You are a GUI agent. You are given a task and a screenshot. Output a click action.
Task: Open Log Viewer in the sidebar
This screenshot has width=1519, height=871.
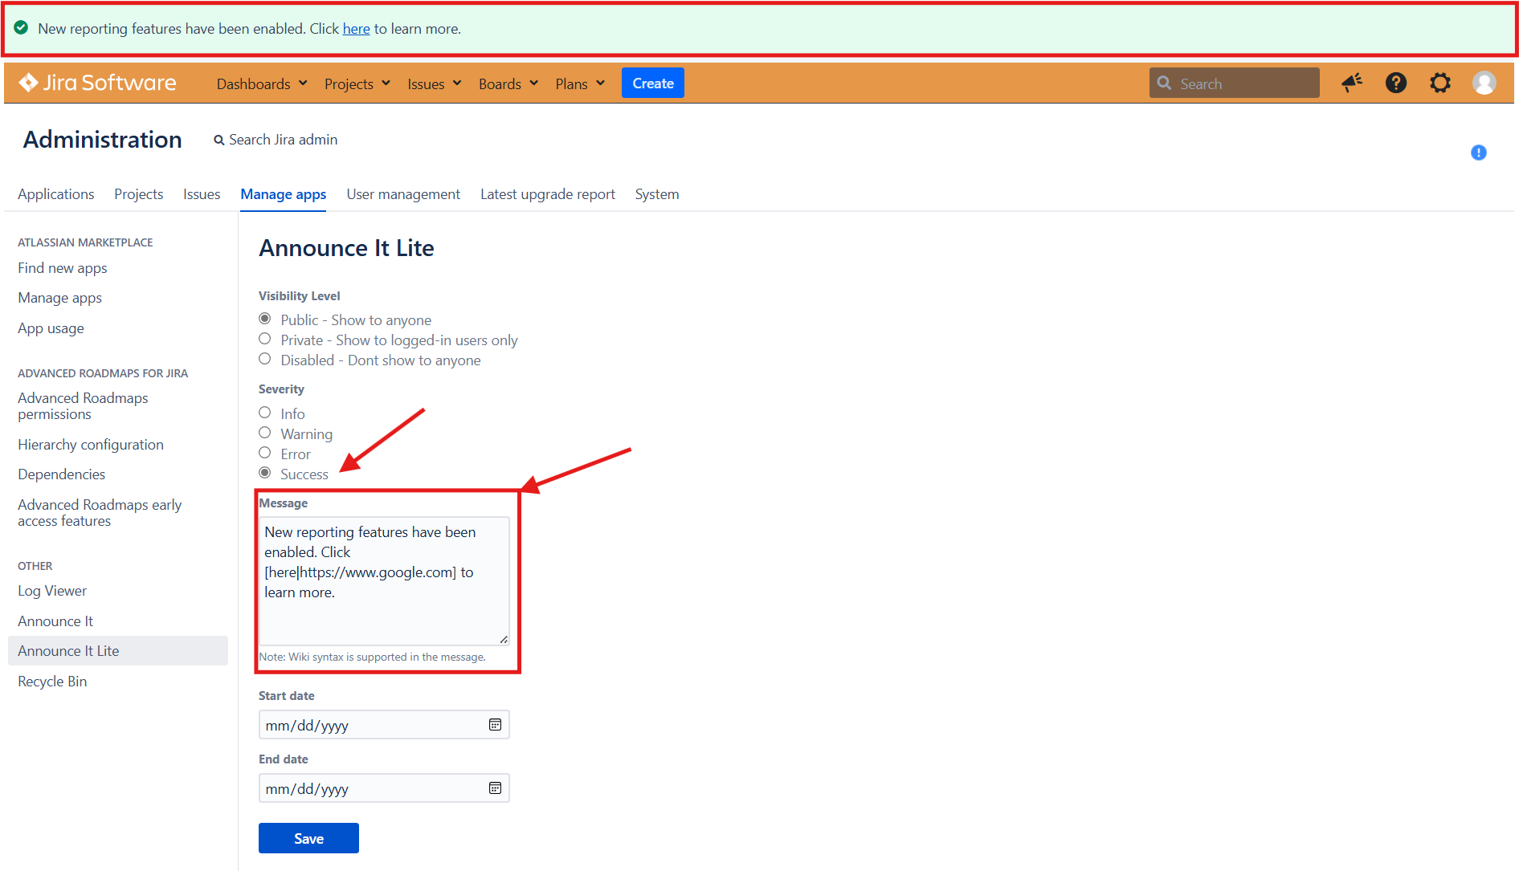point(52,591)
